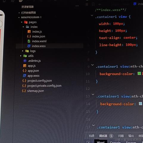
Task: Click the back arrow in editor toolbar
Action: pos(100,4)
